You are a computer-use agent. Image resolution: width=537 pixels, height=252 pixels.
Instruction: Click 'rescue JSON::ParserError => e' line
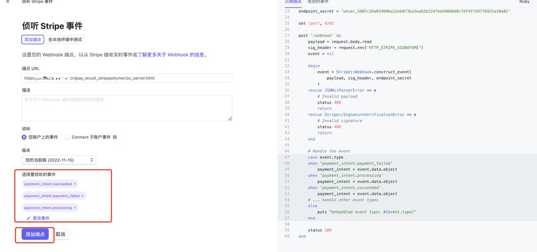pos(343,90)
